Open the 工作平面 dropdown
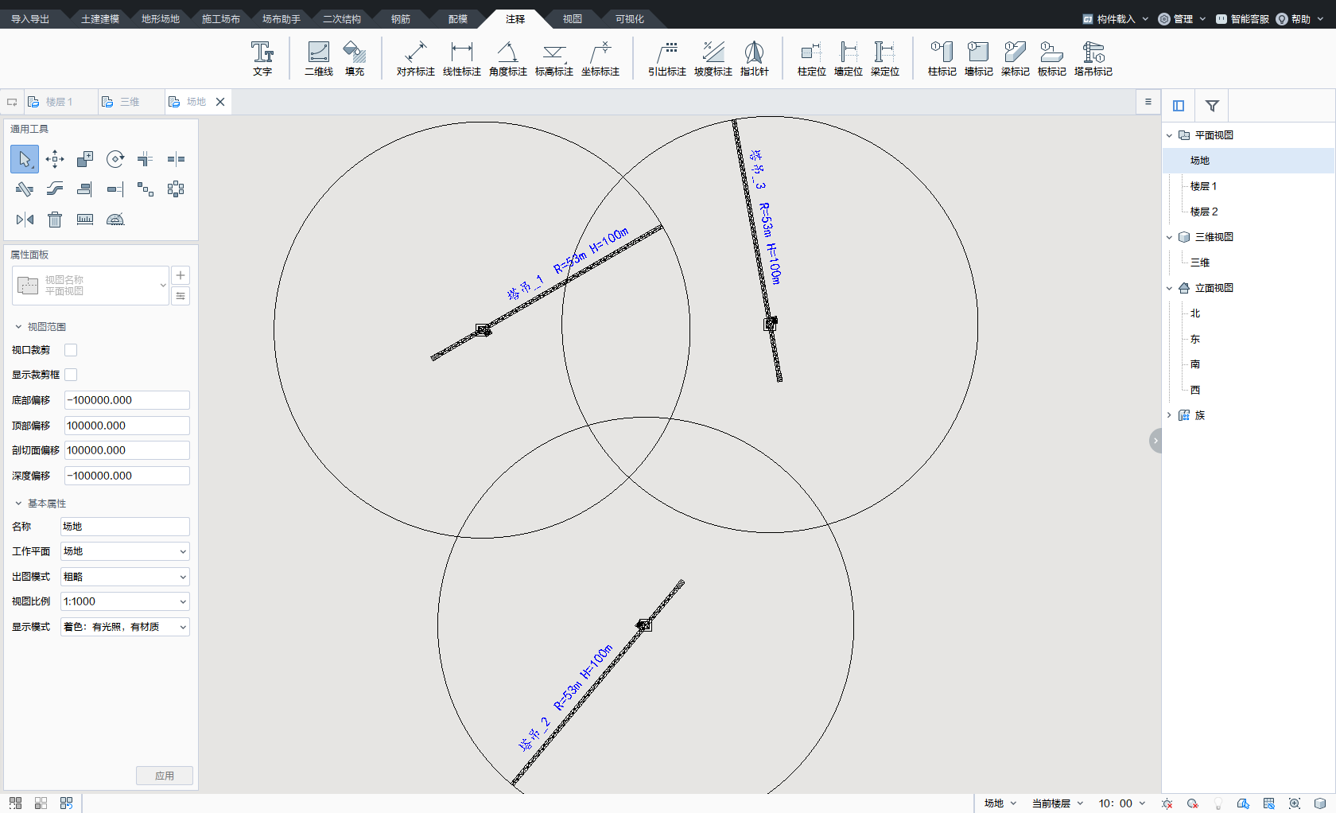This screenshot has width=1336, height=813. click(x=125, y=551)
